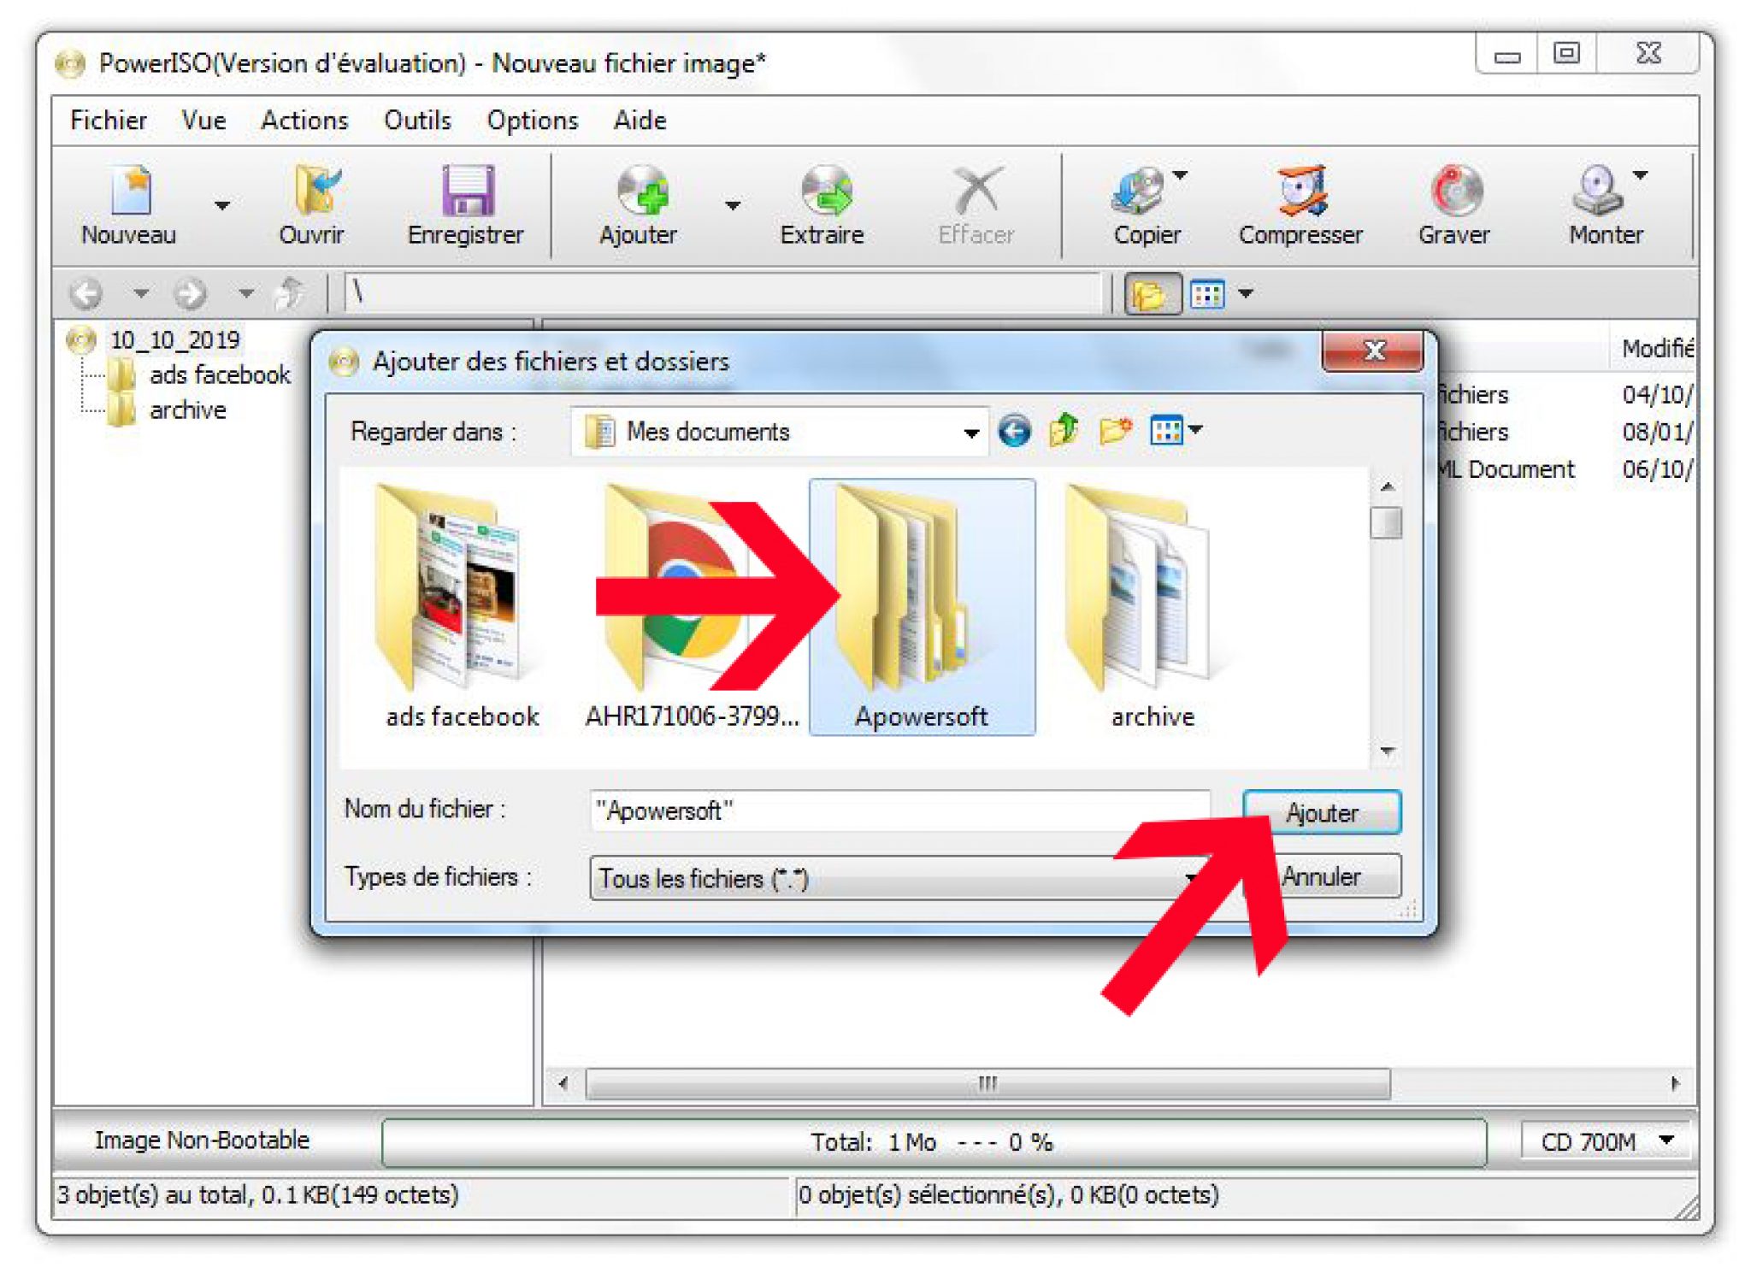
Task: Close the Ajouter des fichiers dialog
Action: (x=1373, y=351)
